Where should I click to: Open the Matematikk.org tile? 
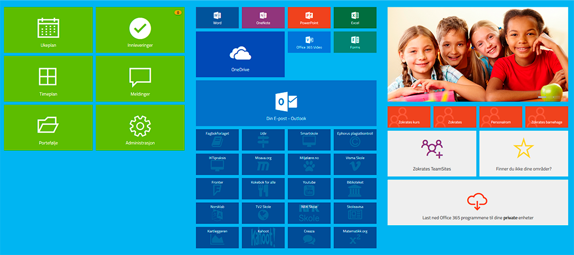[x=355, y=237]
